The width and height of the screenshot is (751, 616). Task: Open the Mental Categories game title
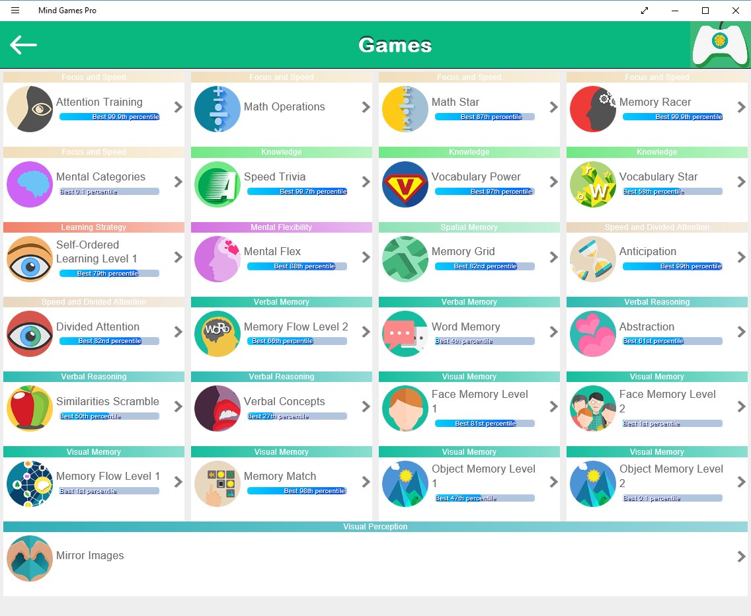pyautogui.click(x=100, y=176)
